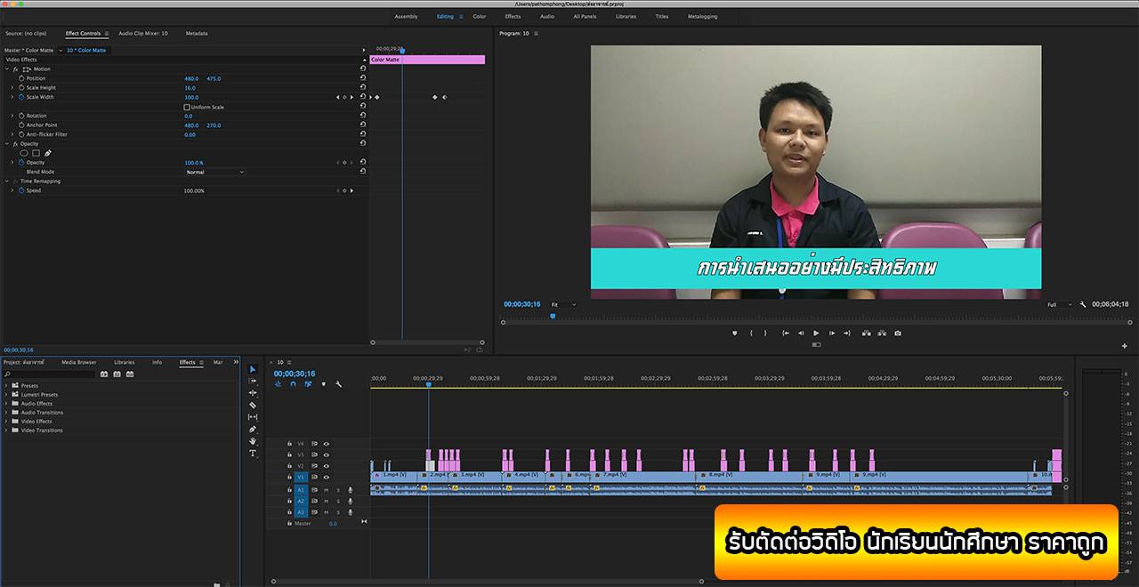
Task: Select the Type tool
Action: point(253,453)
